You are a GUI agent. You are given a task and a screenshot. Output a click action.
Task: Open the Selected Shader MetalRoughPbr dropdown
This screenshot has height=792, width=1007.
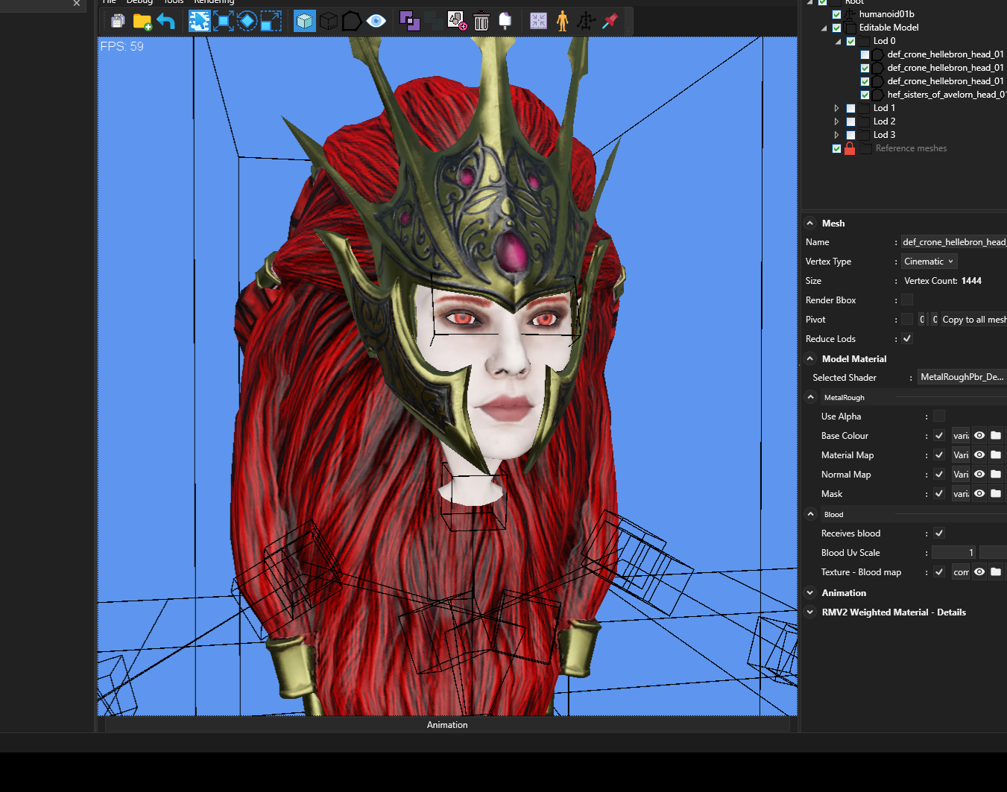962,377
